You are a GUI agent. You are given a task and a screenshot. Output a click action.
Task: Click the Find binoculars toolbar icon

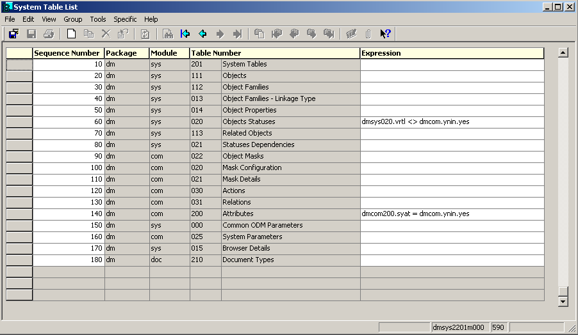tap(167, 34)
